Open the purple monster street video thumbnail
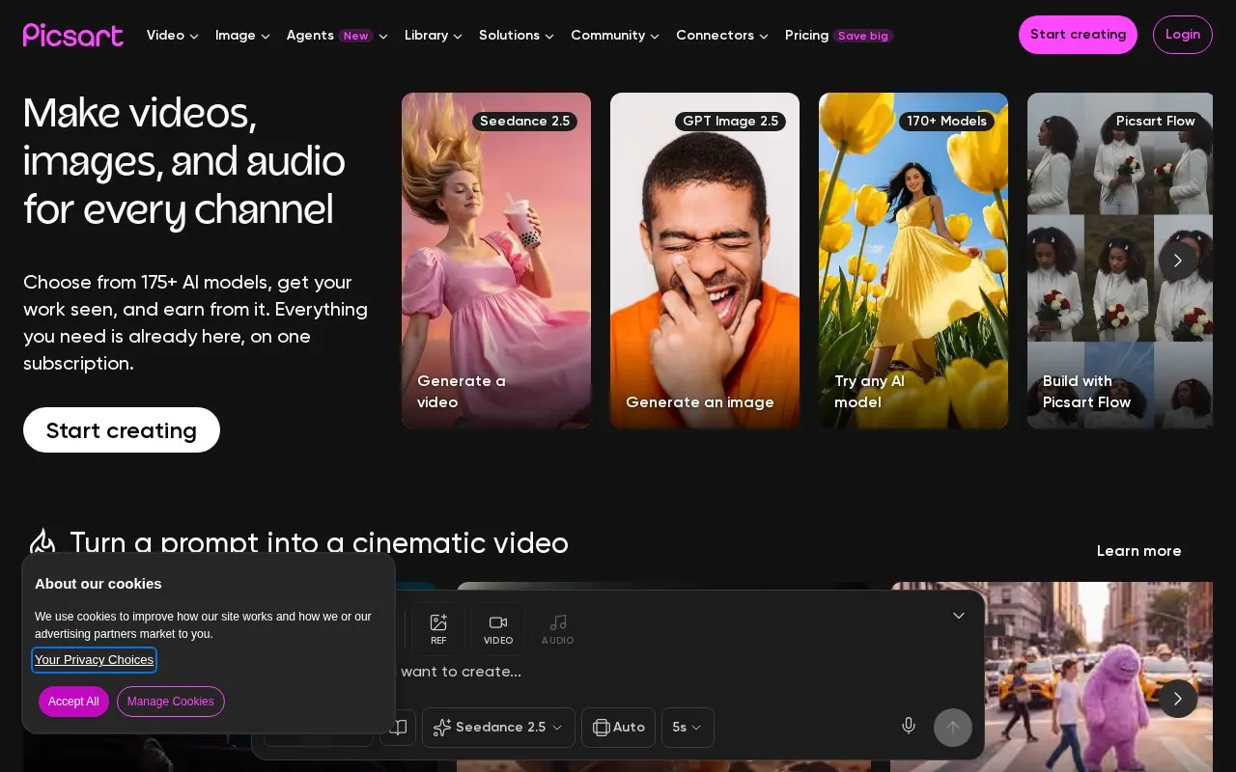 (1052, 675)
